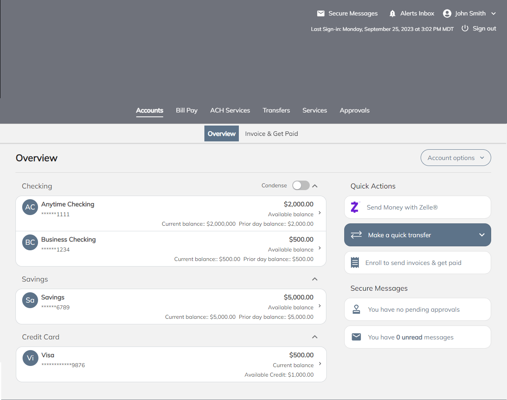Click the Anytime Checking account name
507x400 pixels.
[68, 204]
